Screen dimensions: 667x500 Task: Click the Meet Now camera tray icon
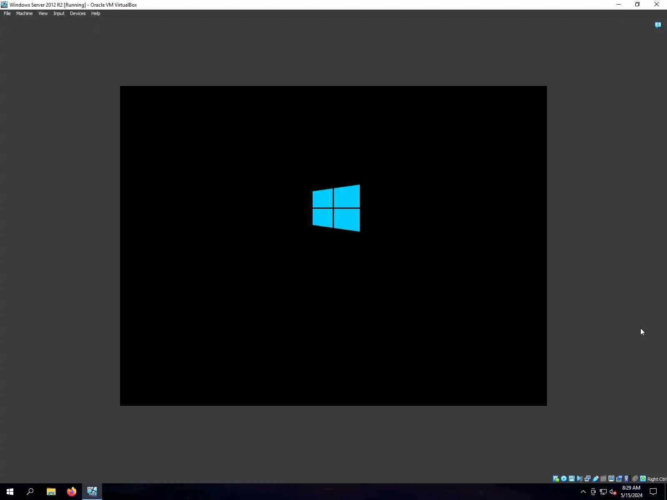[x=593, y=492]
